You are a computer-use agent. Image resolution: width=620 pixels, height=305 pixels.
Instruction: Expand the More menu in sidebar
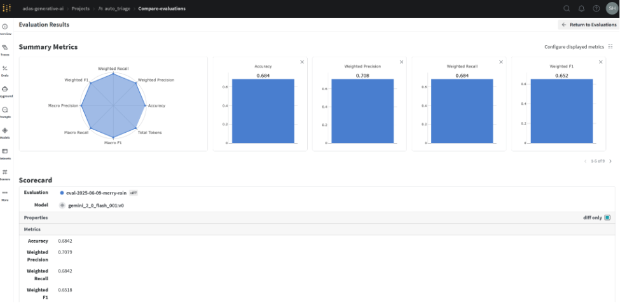pyautogui.click(x=5, y=194)
